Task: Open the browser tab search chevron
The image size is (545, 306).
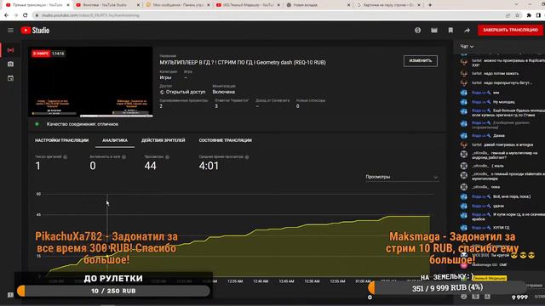Action: 516,4
